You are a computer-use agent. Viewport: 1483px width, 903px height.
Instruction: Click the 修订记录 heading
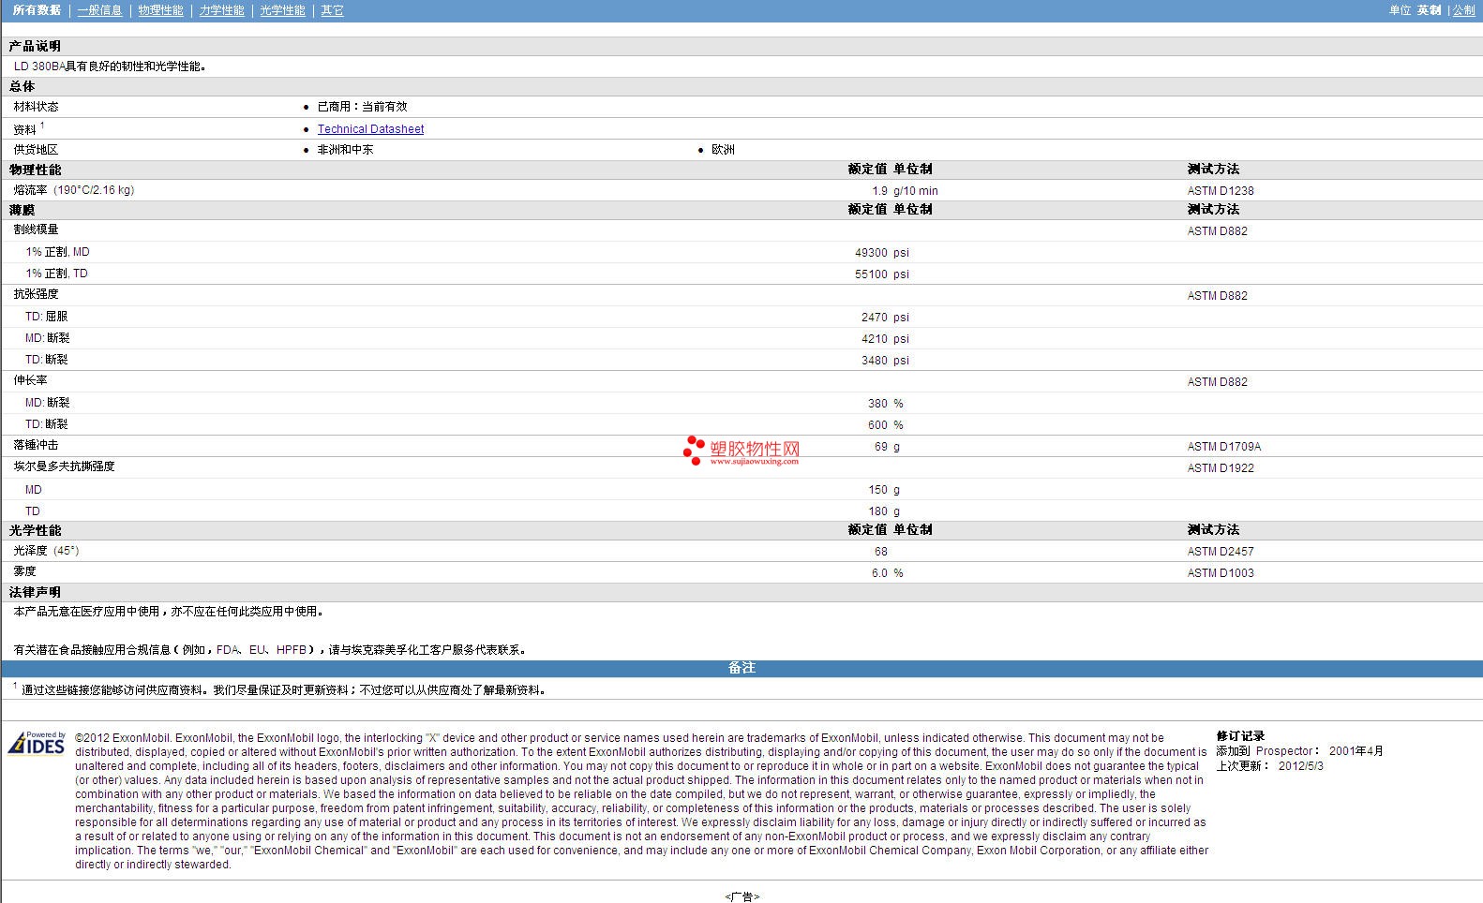point(1241,736)
